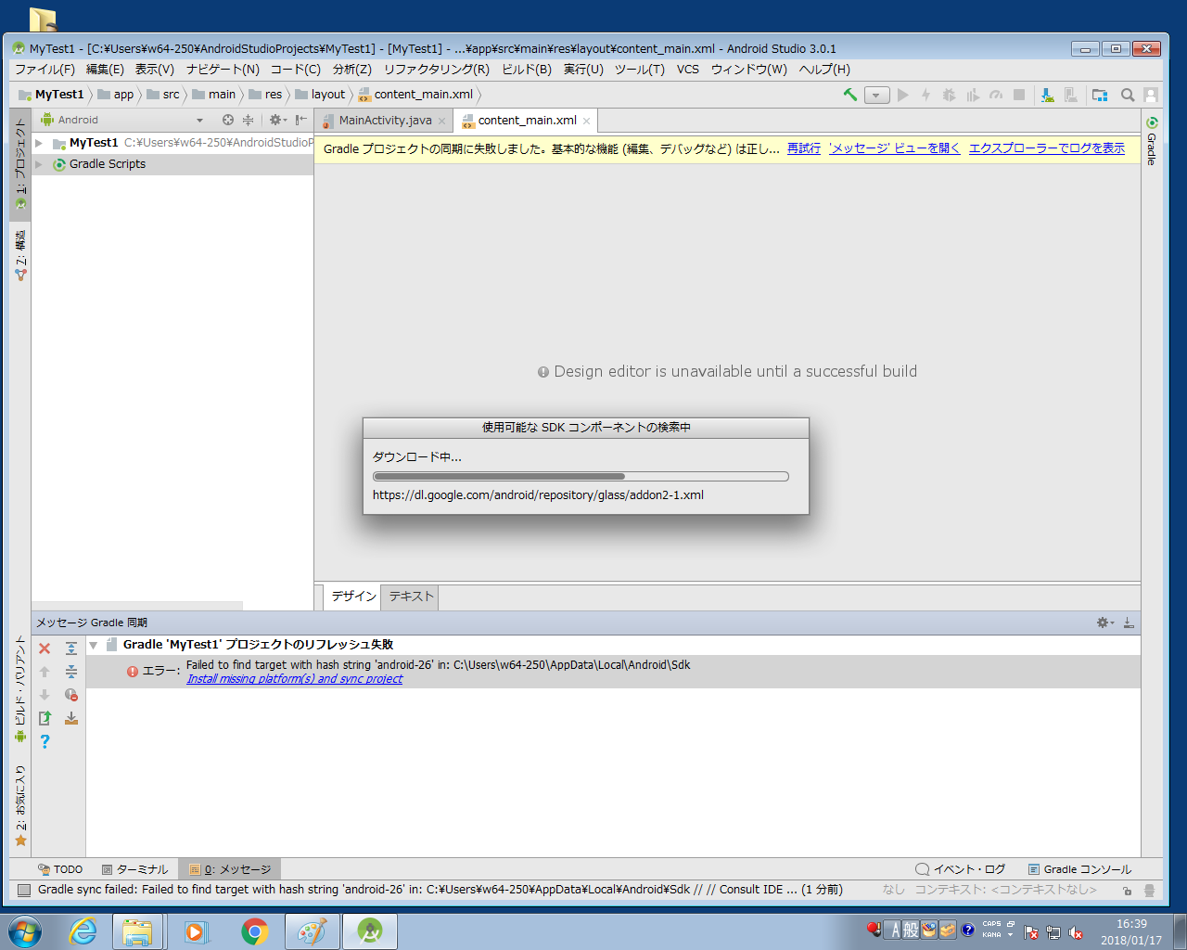Select Gradle Scripts in project tree

pyautogui.click(x=108, y=164)
